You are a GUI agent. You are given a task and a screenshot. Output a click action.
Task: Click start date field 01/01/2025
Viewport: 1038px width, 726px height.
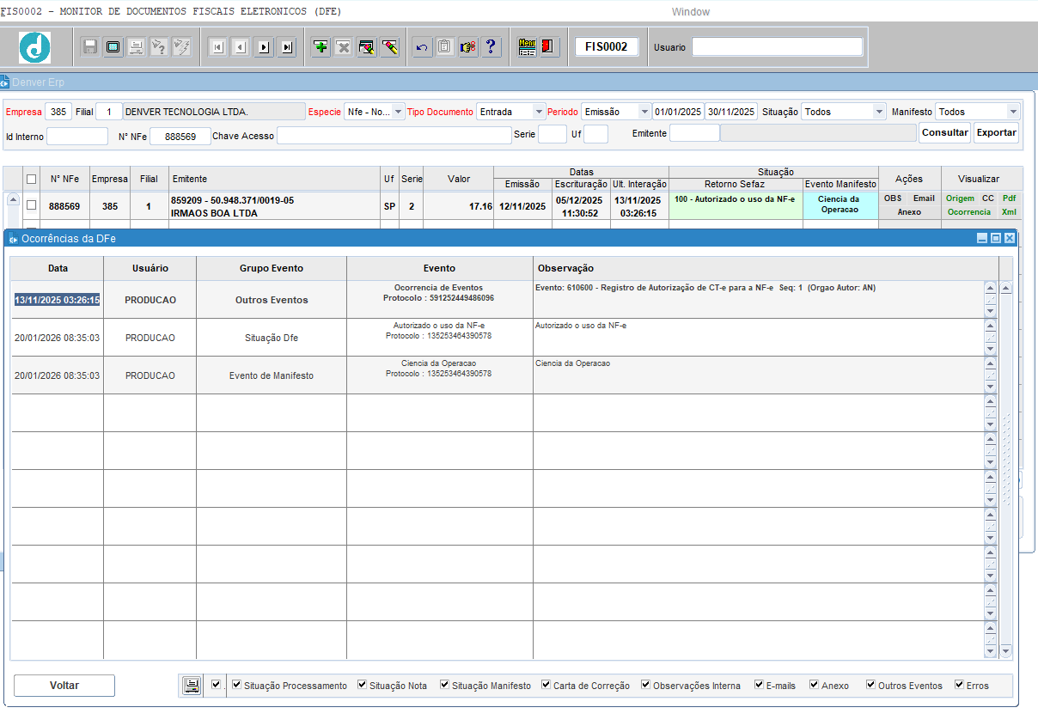click(678, 112)
